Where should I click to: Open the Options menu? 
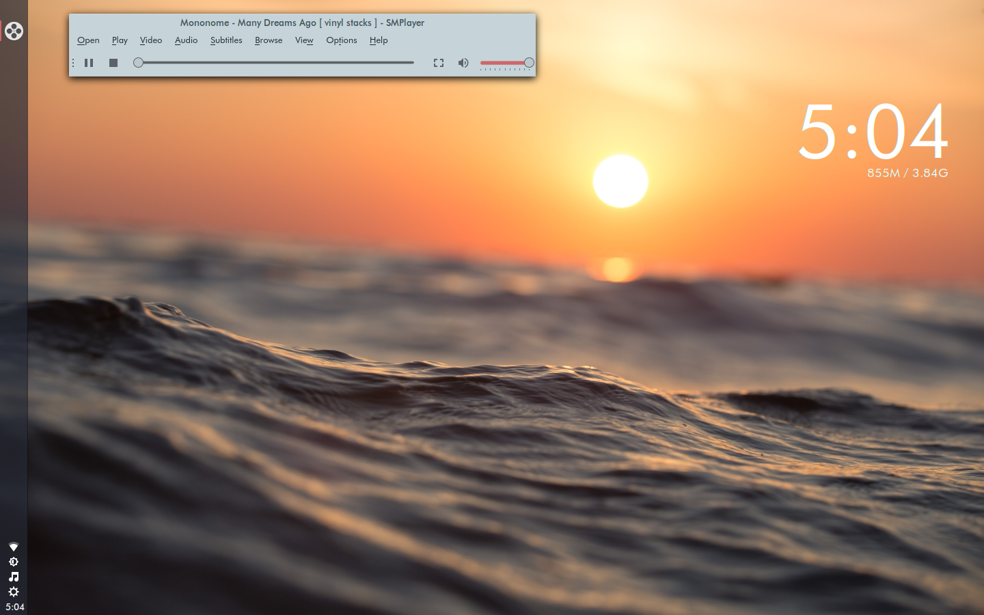click(342, 40)
